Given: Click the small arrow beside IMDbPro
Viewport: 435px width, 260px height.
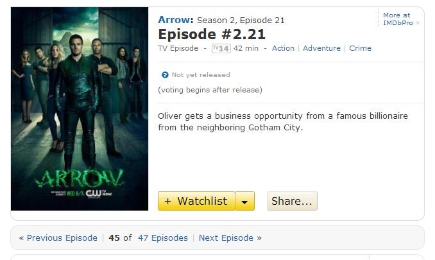Looking at the screenshot, I should (418, 23).
